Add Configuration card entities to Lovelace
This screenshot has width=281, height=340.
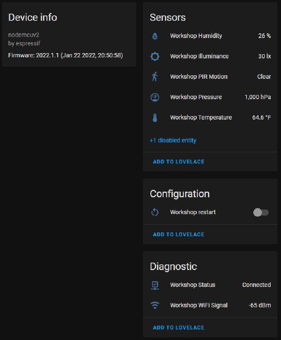pyautogui.click(x=178, y=235)
